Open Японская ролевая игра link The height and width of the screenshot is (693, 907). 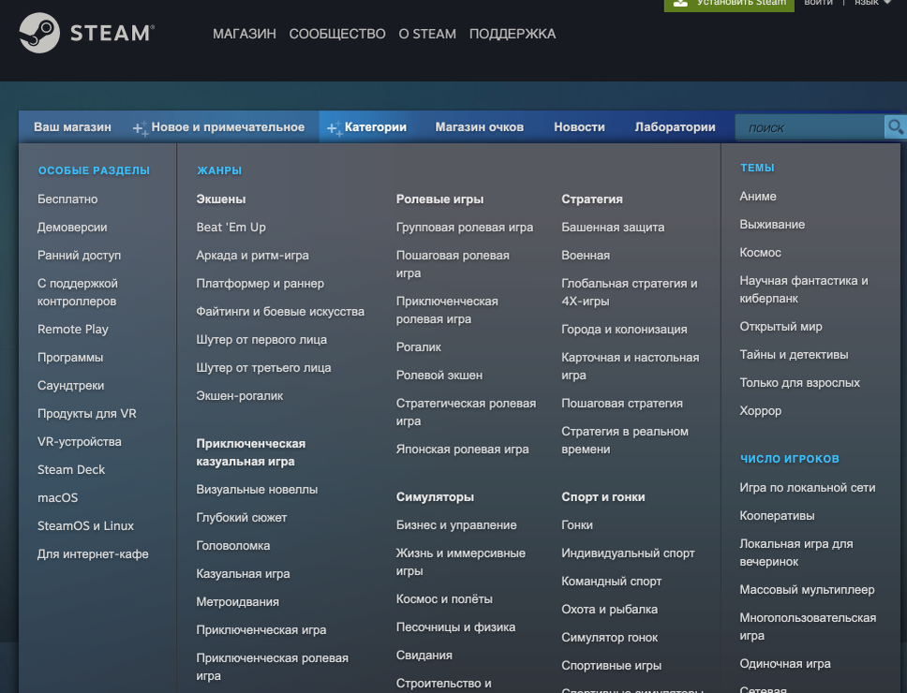pyautogui.click(x=462, y=450)
